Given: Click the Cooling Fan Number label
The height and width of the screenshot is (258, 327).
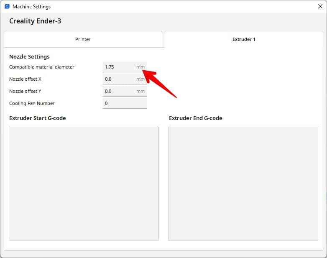Looking at the screenshot, I should [32, 103].
